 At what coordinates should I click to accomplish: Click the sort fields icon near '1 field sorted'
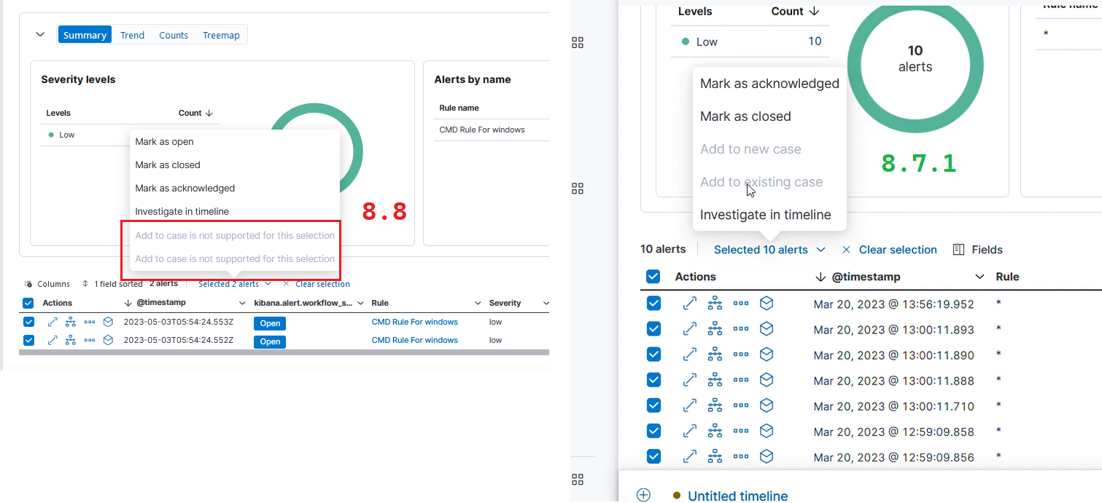pyautogui.click(x=85, y=283)
